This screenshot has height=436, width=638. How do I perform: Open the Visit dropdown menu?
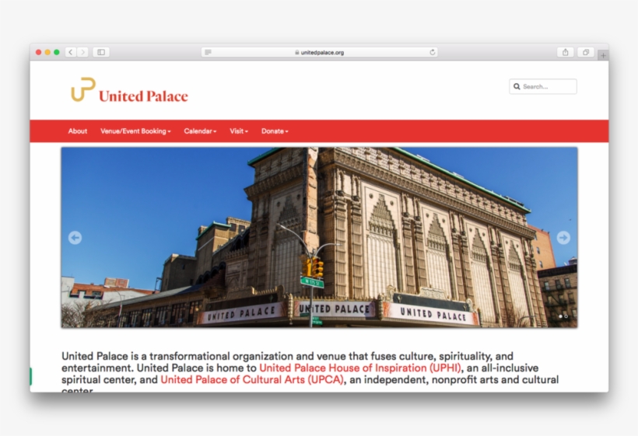[239, 131]
